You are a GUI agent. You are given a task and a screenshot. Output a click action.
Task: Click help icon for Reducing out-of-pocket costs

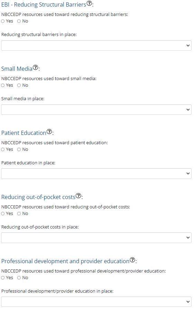[x=78, y=196]
